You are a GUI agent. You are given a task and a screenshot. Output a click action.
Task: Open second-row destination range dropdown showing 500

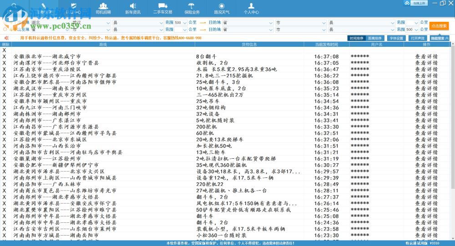(412, 30)
